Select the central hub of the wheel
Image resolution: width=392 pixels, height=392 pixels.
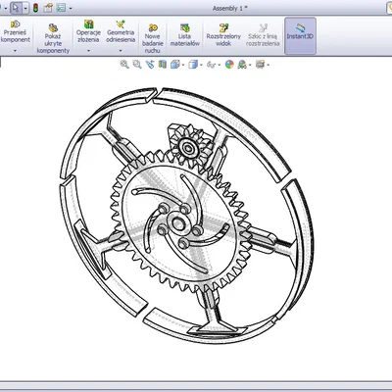point(177,223)
